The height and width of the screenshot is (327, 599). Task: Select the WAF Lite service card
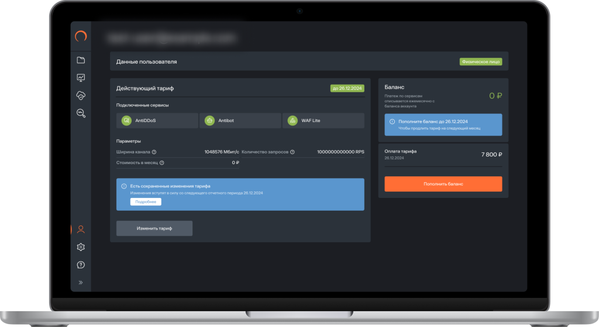coord(323,120)
